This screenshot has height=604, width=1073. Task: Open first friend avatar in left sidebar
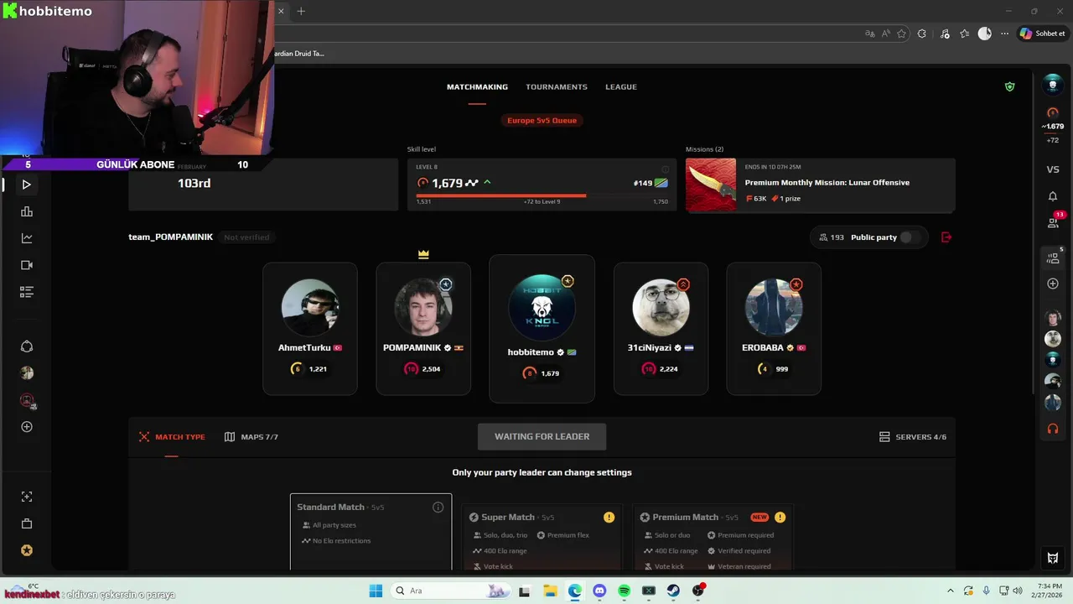[27, 372]
